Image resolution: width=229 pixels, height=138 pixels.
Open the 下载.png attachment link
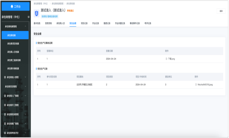click(x=172, y=59)
